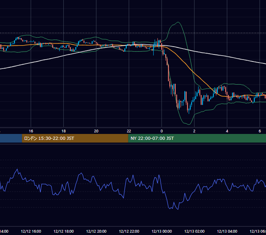Click the NY 22:00-07:00 JST session bar
Image resolution: width=266 pixels, height=235 pixels.
(x=197, y=138)
